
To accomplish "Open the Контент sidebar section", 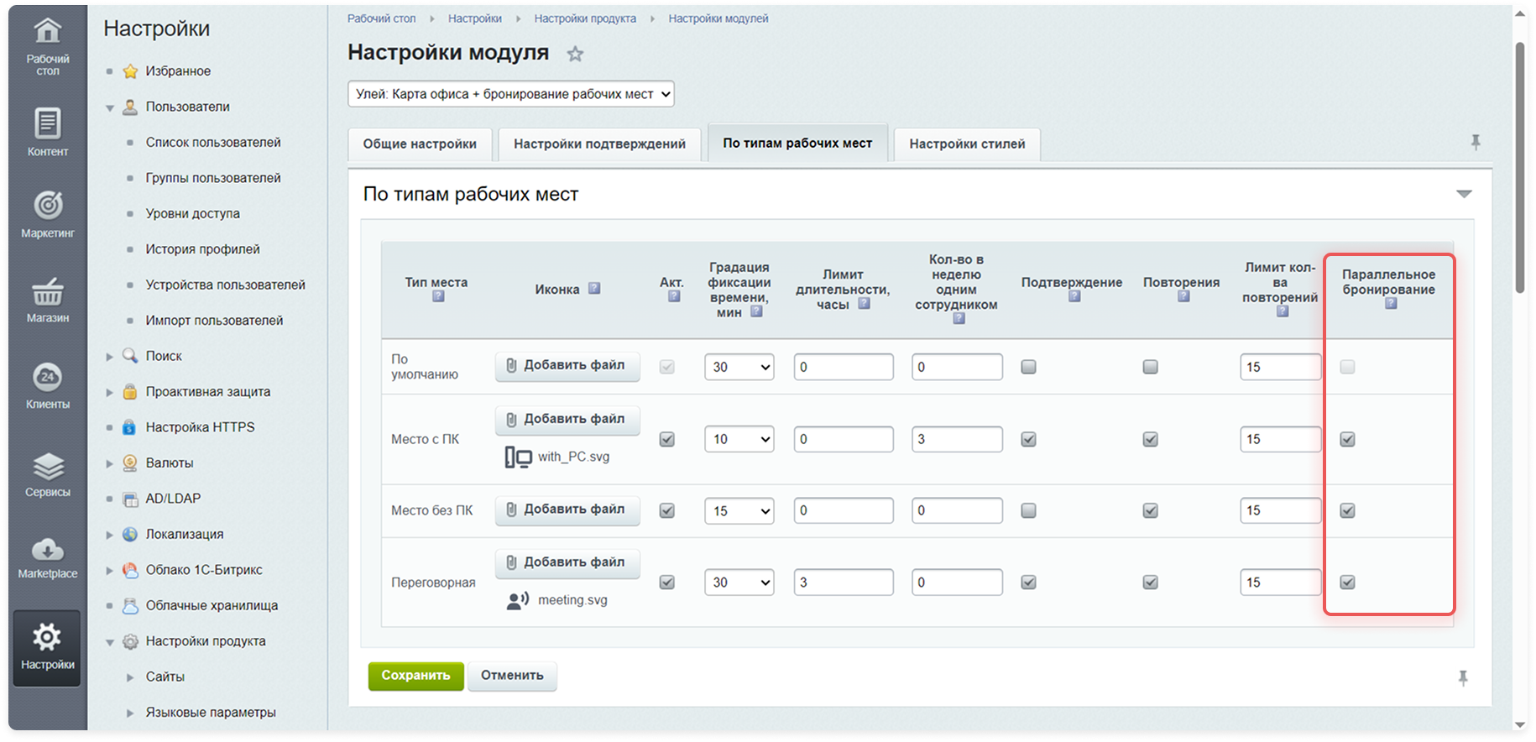I will pyautogui.click(x=48, y=133).
